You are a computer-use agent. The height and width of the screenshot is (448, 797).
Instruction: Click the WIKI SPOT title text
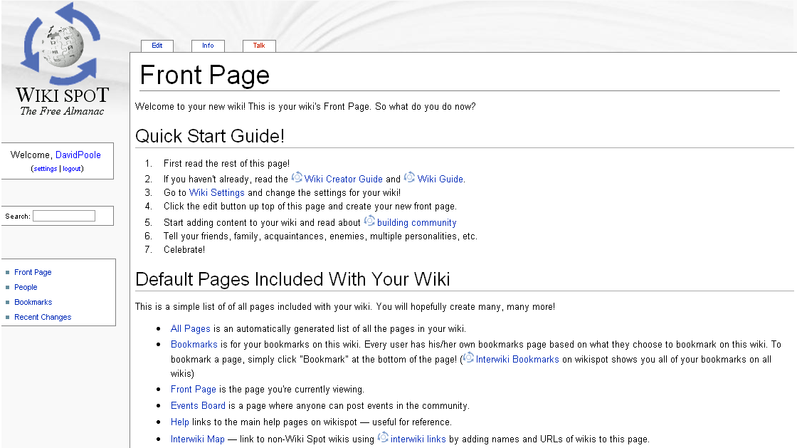62,95
